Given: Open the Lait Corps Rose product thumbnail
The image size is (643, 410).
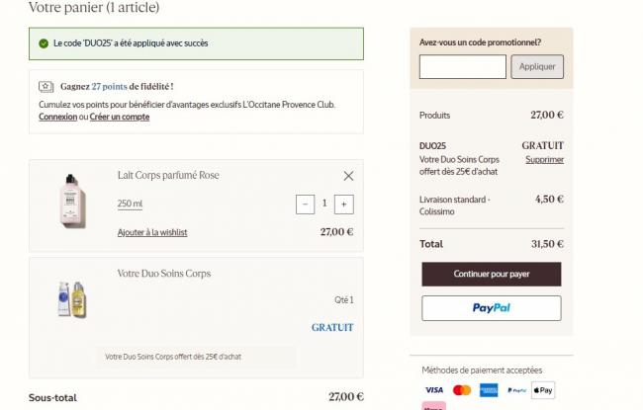Looking at the screenshot, I should [x=72, y=200].
